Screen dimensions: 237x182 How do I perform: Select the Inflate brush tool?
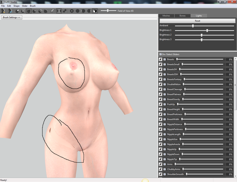point(29,11)
